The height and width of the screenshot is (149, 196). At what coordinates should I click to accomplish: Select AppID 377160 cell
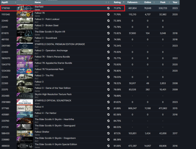[x=5, y=108]
